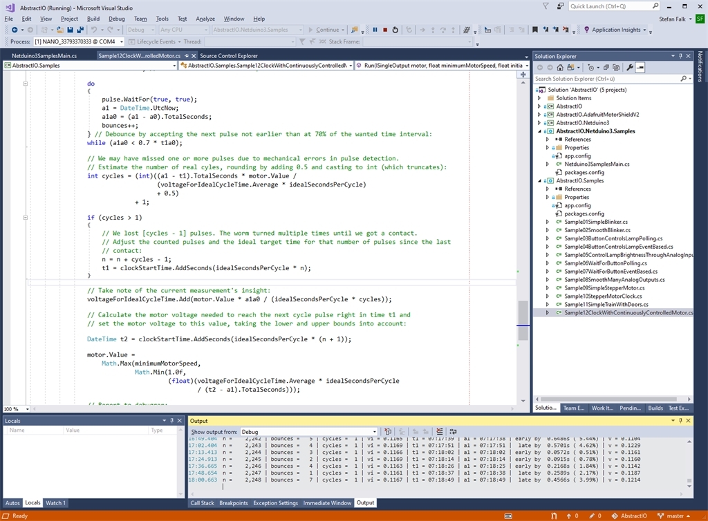Expand the AbstractIO.AdafruitMotorShieldV2 project node
The image size is (708, 521).
pyautogui.click(x=539, y=115)
